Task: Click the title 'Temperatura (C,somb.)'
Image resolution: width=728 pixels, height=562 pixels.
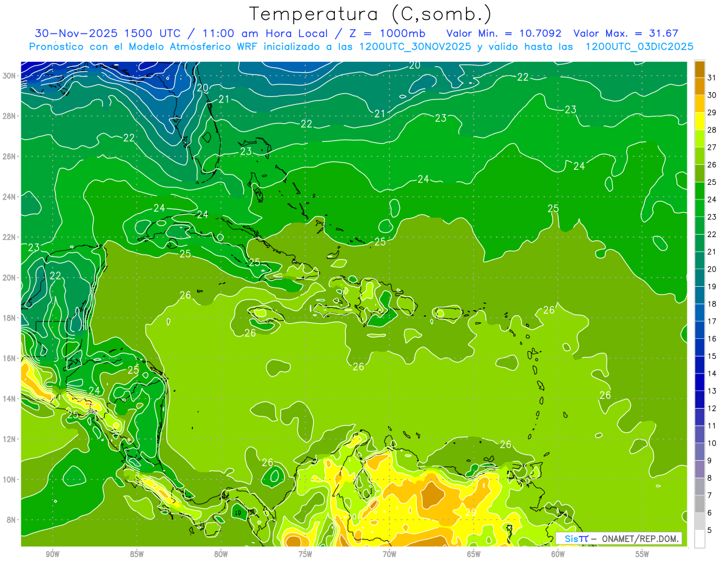Action: pyautogui.click(x=371, y=15)
